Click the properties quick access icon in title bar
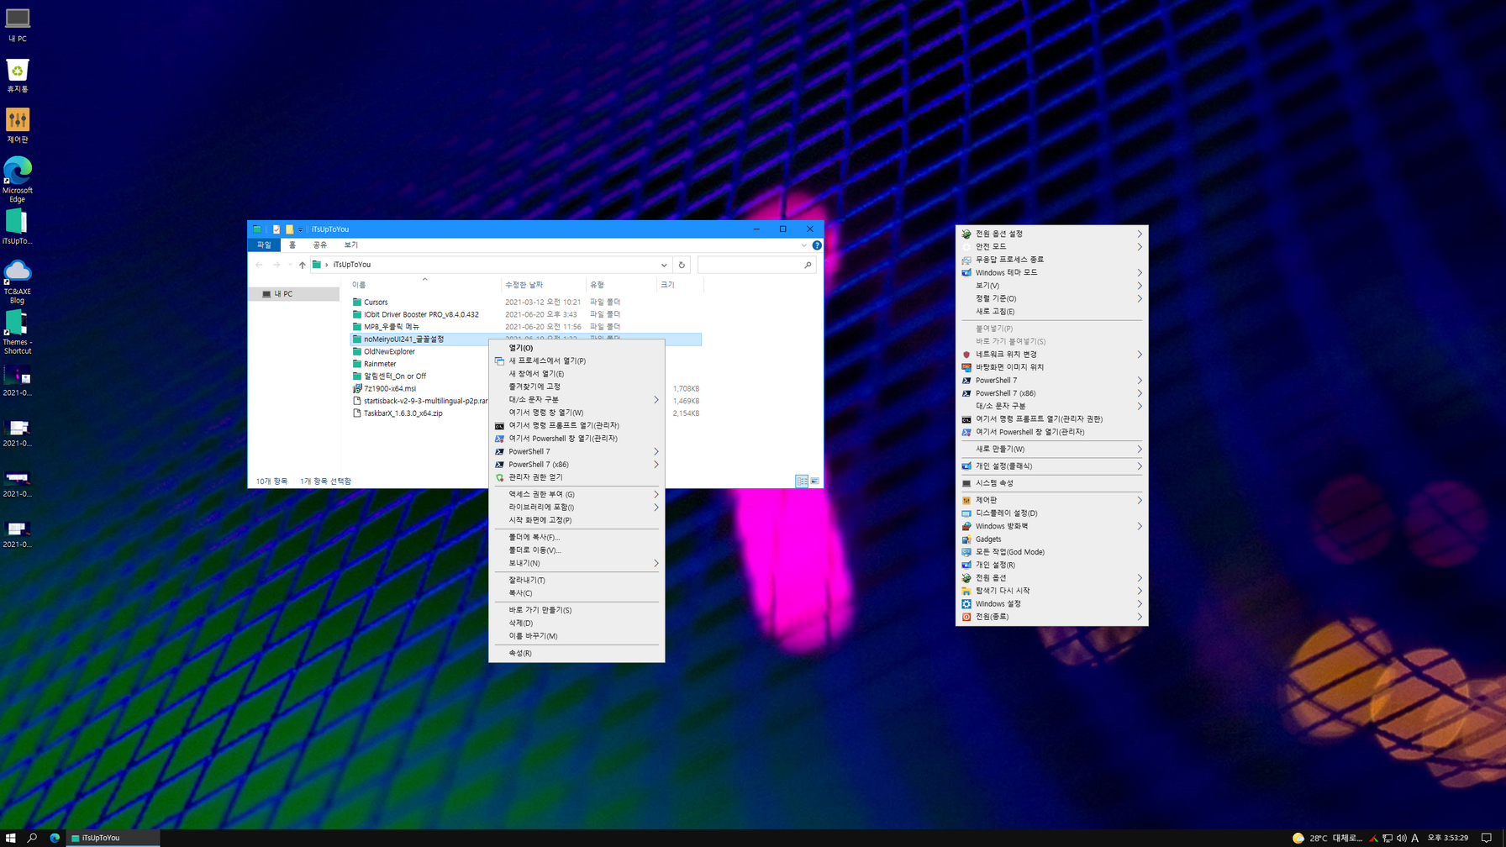1506x847 pixels. [276, 229]
